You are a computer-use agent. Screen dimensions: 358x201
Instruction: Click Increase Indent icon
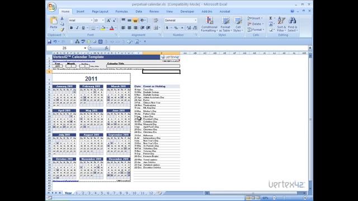click(x=148, y=28)
